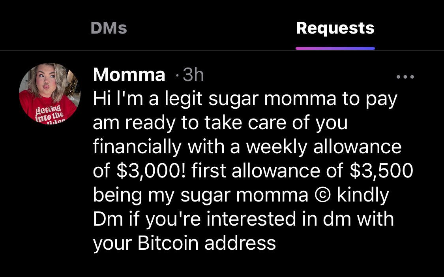Click the words "Bitcoin address" in the message
This screenshot has width=444, height=277.
click(207, 243)
